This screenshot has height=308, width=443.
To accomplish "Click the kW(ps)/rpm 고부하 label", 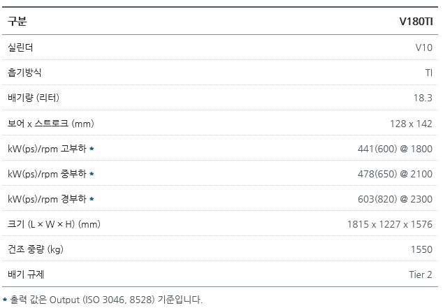I will click(x=46, y=149).
